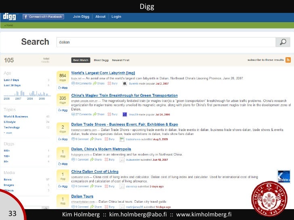Click Connect with Facebook button
This screenshot has height=220, width=294.
43,17
